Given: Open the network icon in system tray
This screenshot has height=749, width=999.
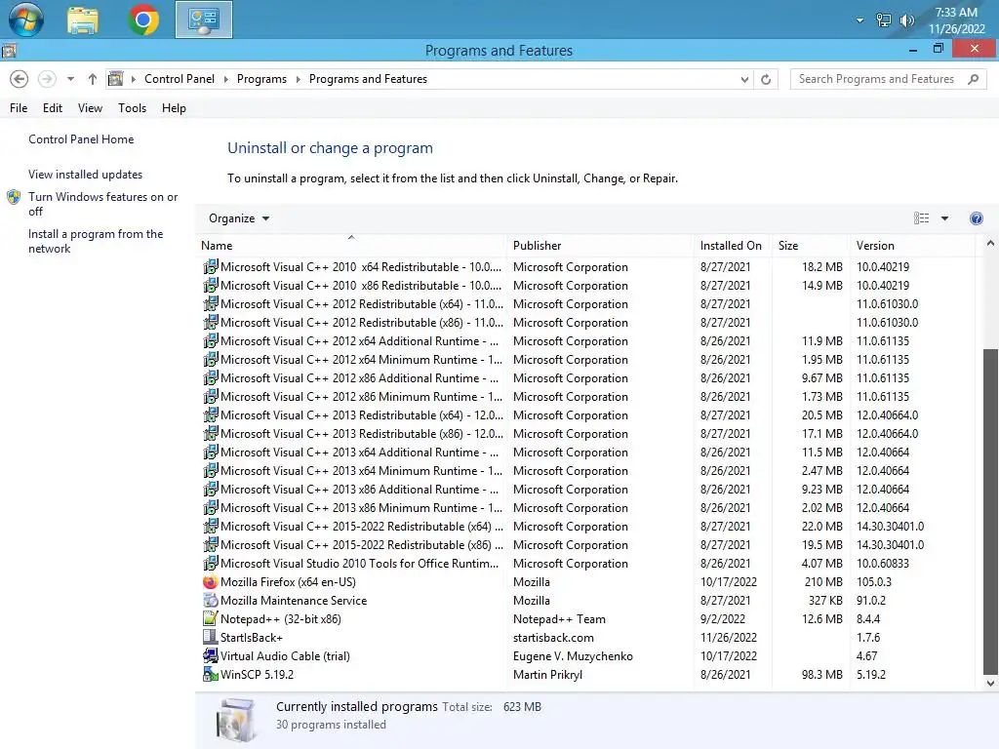Looking at the screenshot, I should point(884,20).
